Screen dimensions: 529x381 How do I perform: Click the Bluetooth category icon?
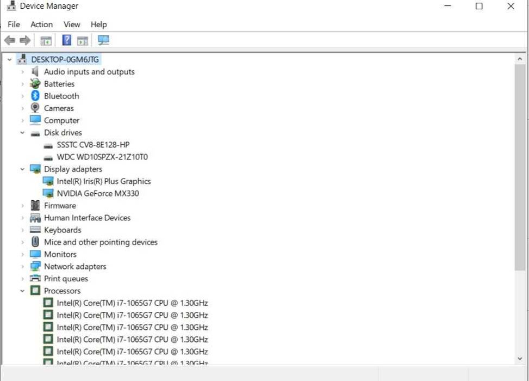tap(35, 96)
